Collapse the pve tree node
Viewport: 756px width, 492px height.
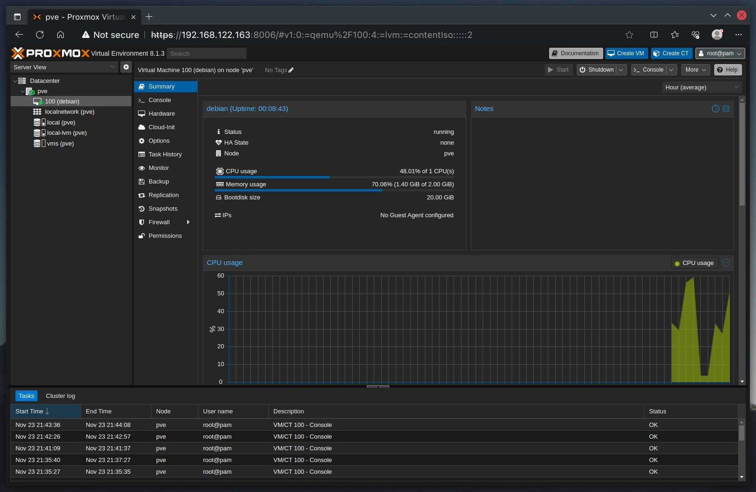pyautogui.click(x=23, y=91)
